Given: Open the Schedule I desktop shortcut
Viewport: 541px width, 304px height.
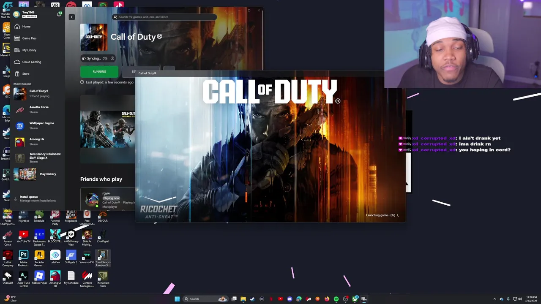Looking at the screenshot, I should coord(39,217).
